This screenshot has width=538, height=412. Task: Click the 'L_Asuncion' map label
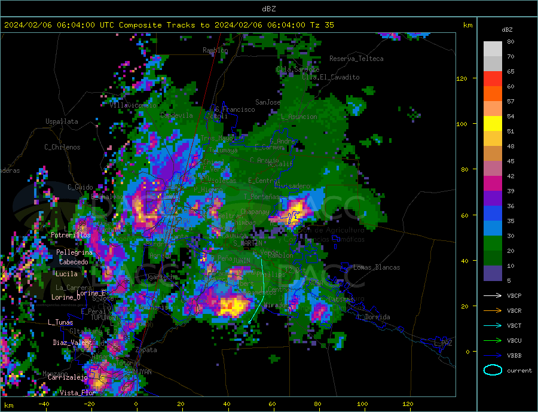tap(299, 117)
